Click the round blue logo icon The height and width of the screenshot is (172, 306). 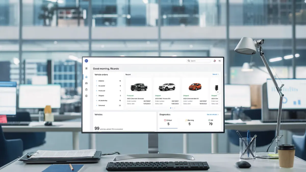tap(86, 61)
